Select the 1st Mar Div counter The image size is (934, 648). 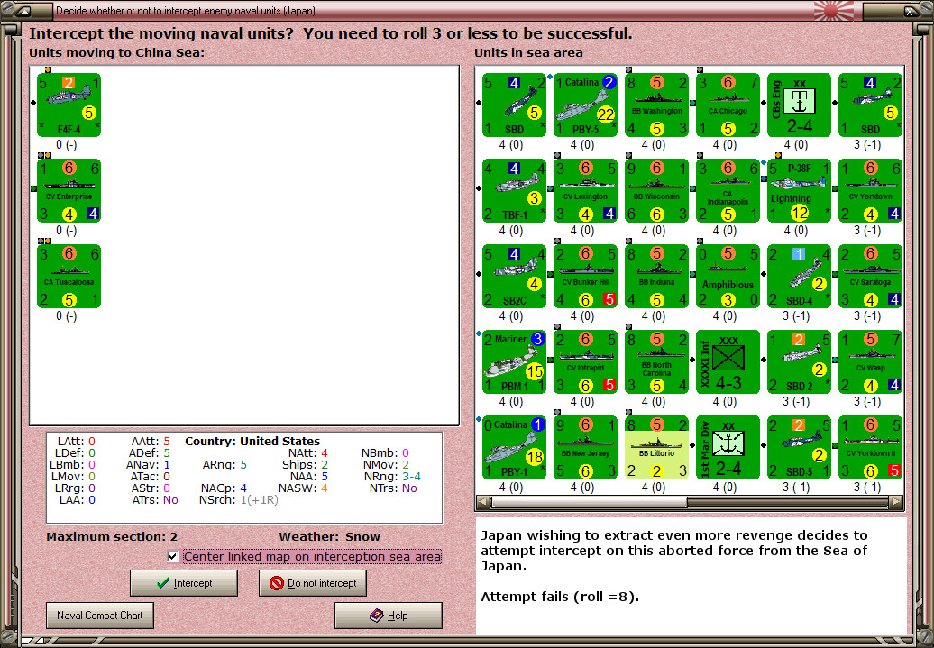pos(728,448)
